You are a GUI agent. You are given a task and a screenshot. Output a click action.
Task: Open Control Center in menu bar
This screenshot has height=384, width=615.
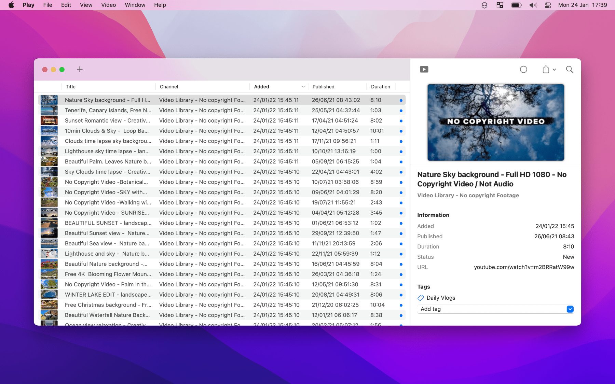coord(548,5)
